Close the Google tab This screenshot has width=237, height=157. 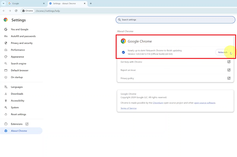coord(44,3)
